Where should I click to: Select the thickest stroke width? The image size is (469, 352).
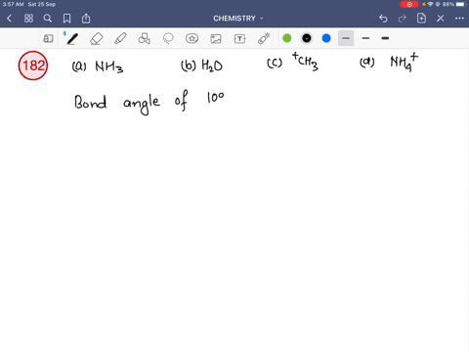[x=385, y=38]
